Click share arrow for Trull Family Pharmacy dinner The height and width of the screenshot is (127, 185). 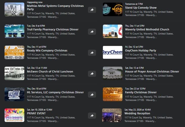click(x=92, y=32)
